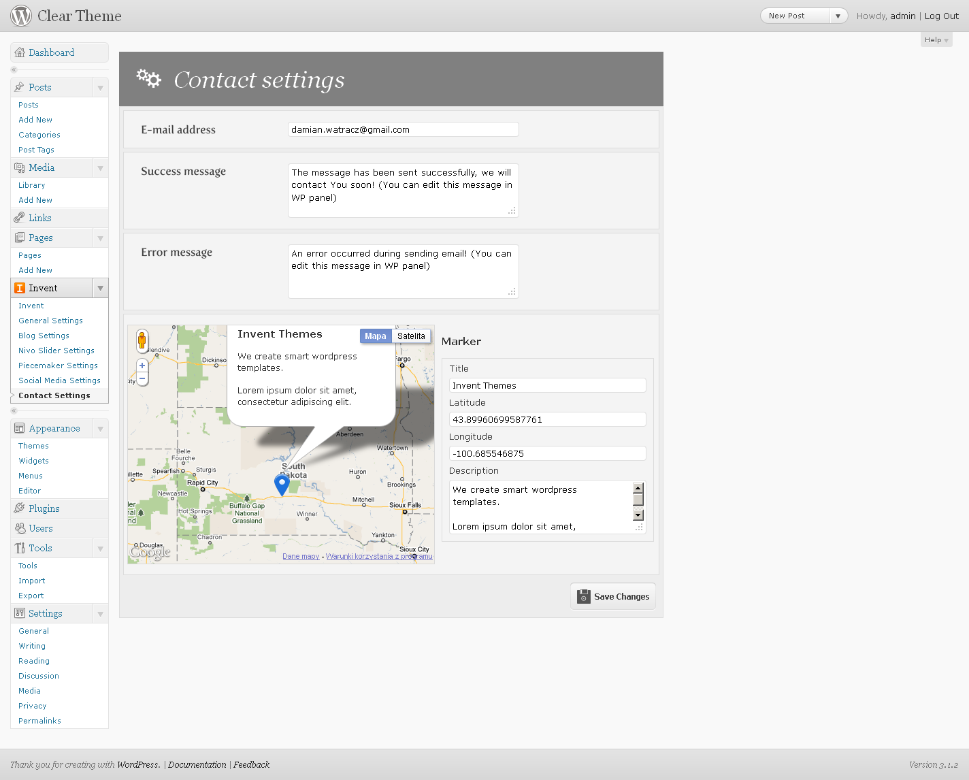The height and width of the screenshot is (780, 969).
Task: Click the Plugins plug icon
Action: tap(20, 508)
